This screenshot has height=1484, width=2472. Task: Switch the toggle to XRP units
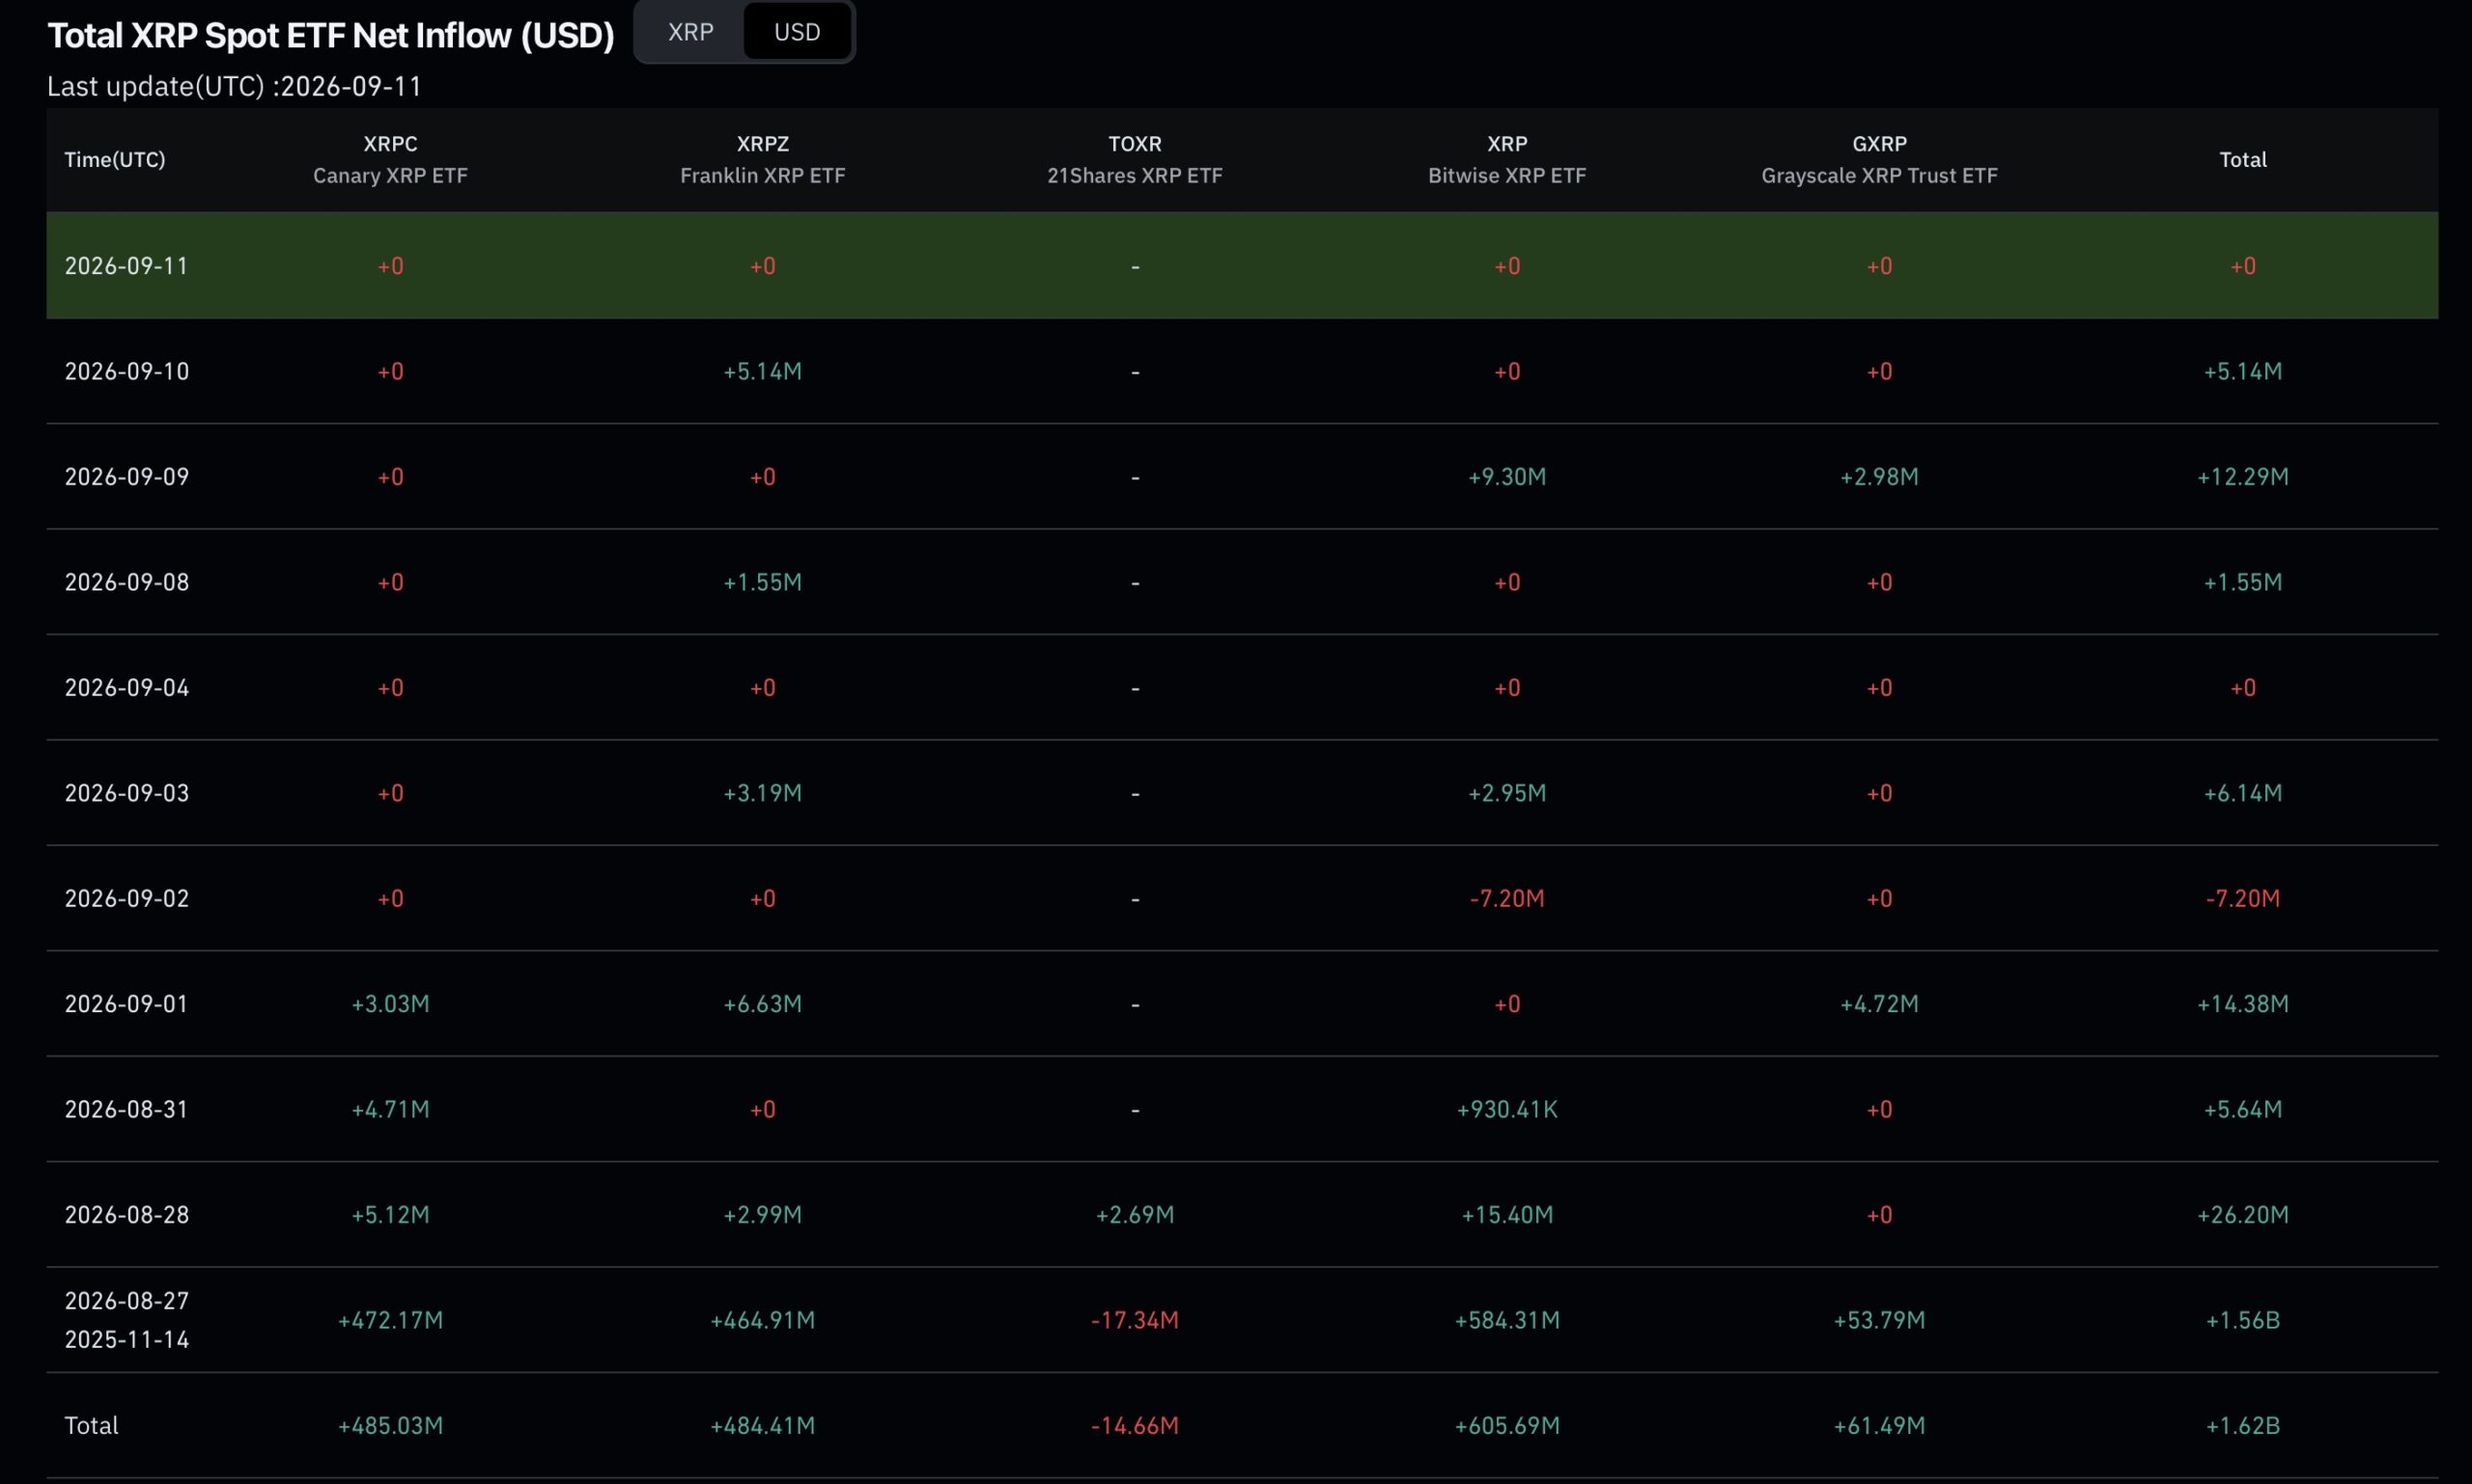click(x=690, y=32)
